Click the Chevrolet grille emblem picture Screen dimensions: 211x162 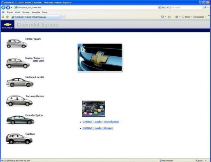coord(100,58)
